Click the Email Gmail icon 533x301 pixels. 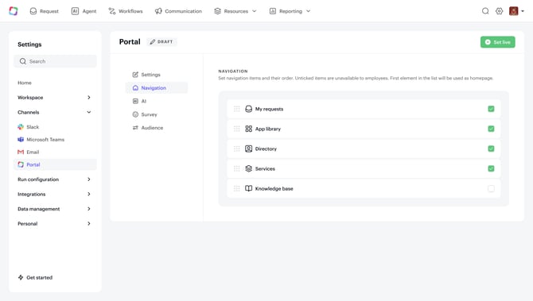[21, 152]
